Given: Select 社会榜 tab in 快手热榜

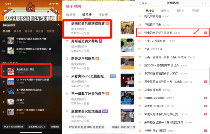Looking at the screenshot, I should [103, 15].
